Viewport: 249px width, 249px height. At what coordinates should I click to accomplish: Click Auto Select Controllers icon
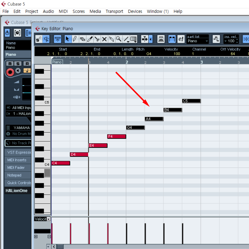coord(161,39)
